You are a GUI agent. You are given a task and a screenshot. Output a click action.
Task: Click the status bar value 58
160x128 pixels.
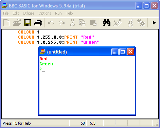83,123
